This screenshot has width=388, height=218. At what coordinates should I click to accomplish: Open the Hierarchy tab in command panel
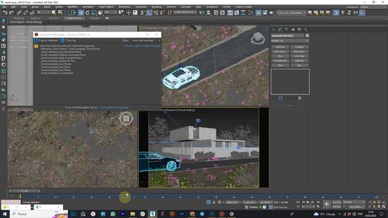pos(286,30)
